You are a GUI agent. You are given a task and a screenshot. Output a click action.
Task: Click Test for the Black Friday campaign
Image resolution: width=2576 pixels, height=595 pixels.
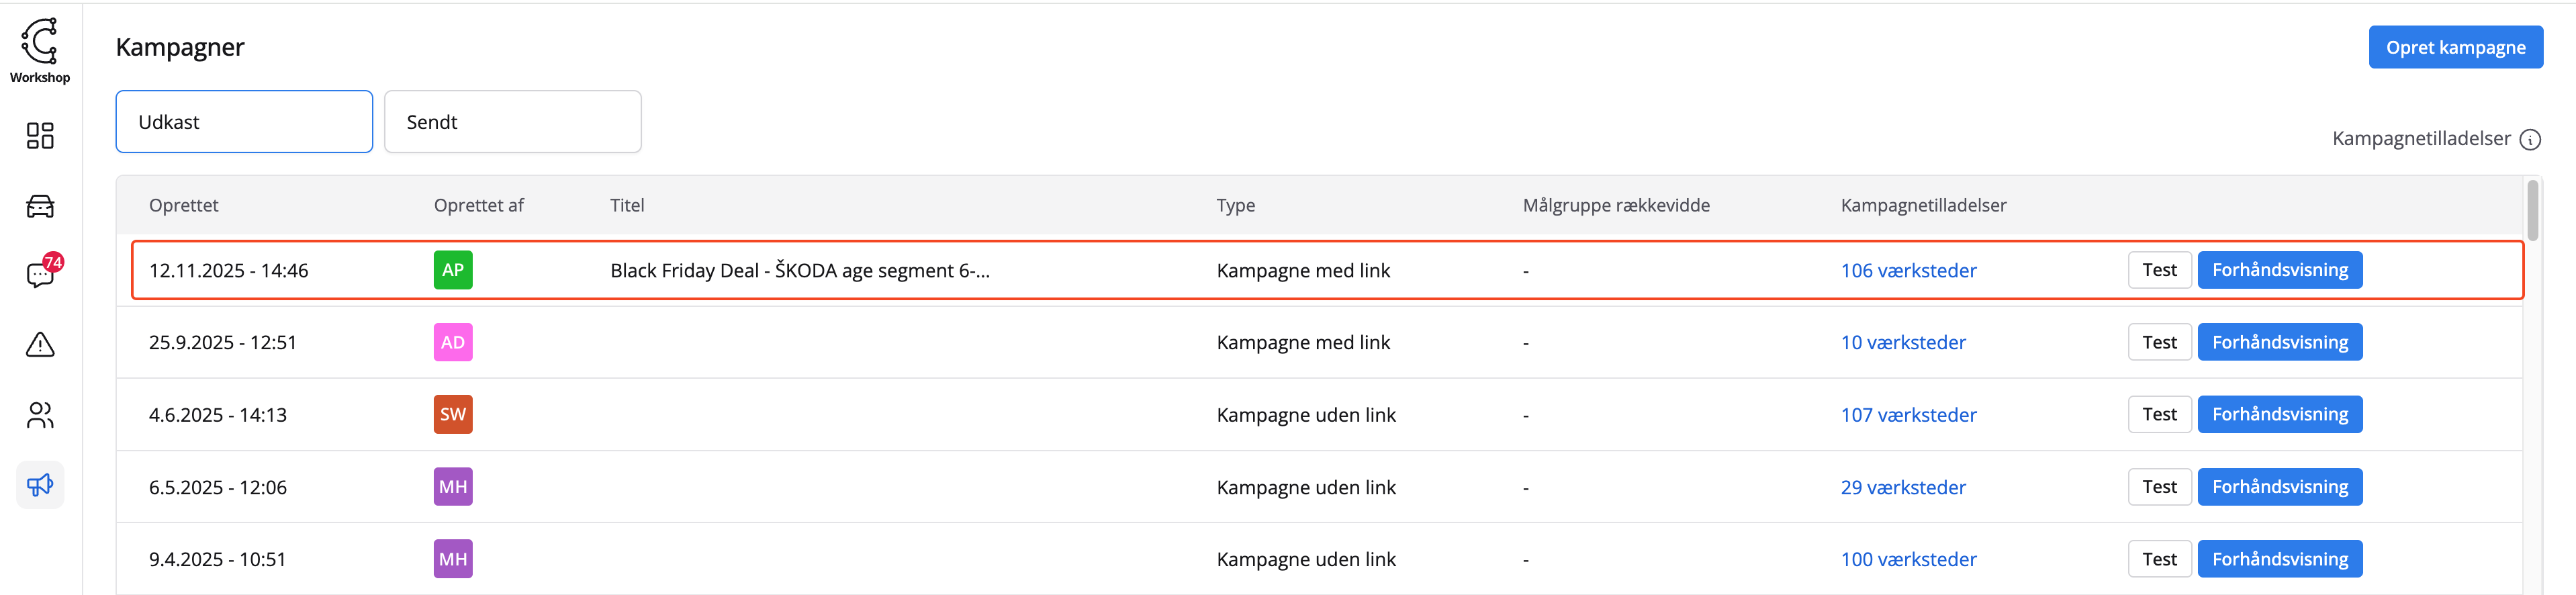tap(2159, 270)
